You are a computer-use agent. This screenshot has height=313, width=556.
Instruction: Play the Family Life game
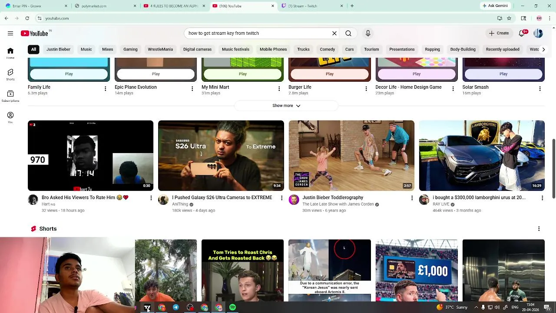coord(69,74)
